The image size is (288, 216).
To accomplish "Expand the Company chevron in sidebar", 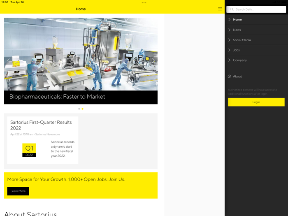I will click(230, 60).
